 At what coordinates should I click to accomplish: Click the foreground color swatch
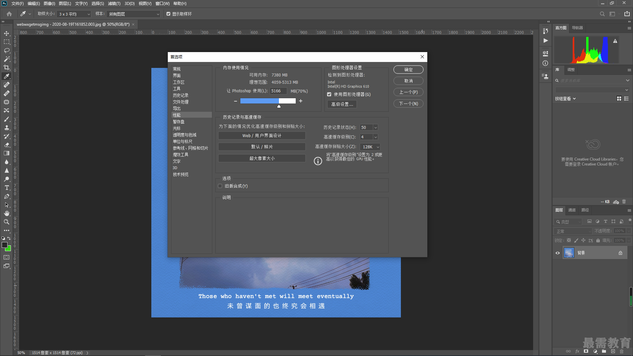point(5,245)
